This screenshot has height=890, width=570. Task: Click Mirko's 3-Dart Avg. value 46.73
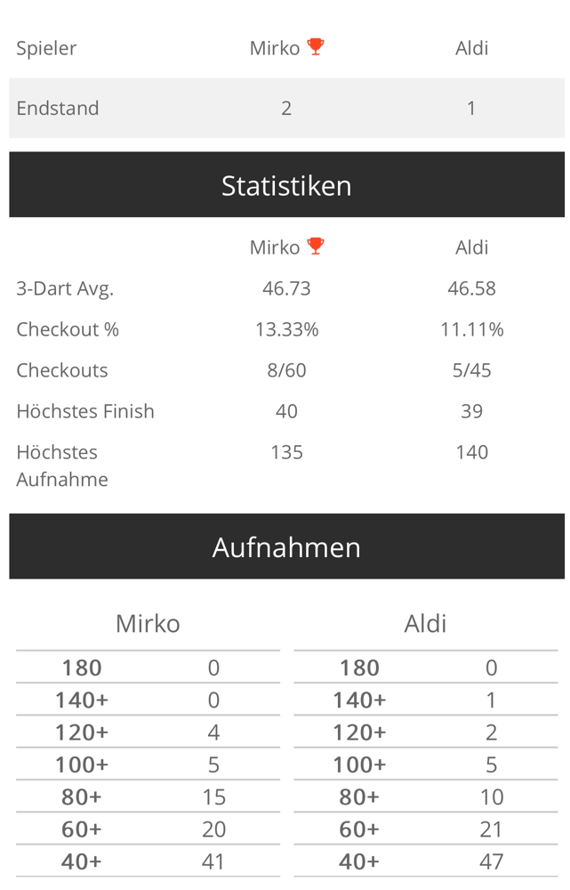point(286,288)
